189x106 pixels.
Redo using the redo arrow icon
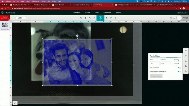click(x=94, y=18)
